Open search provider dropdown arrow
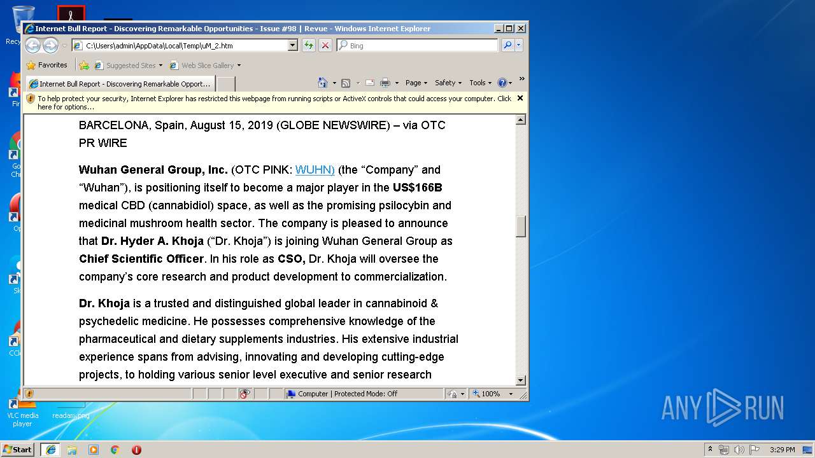815x458 pixels. tap(519, 45)
